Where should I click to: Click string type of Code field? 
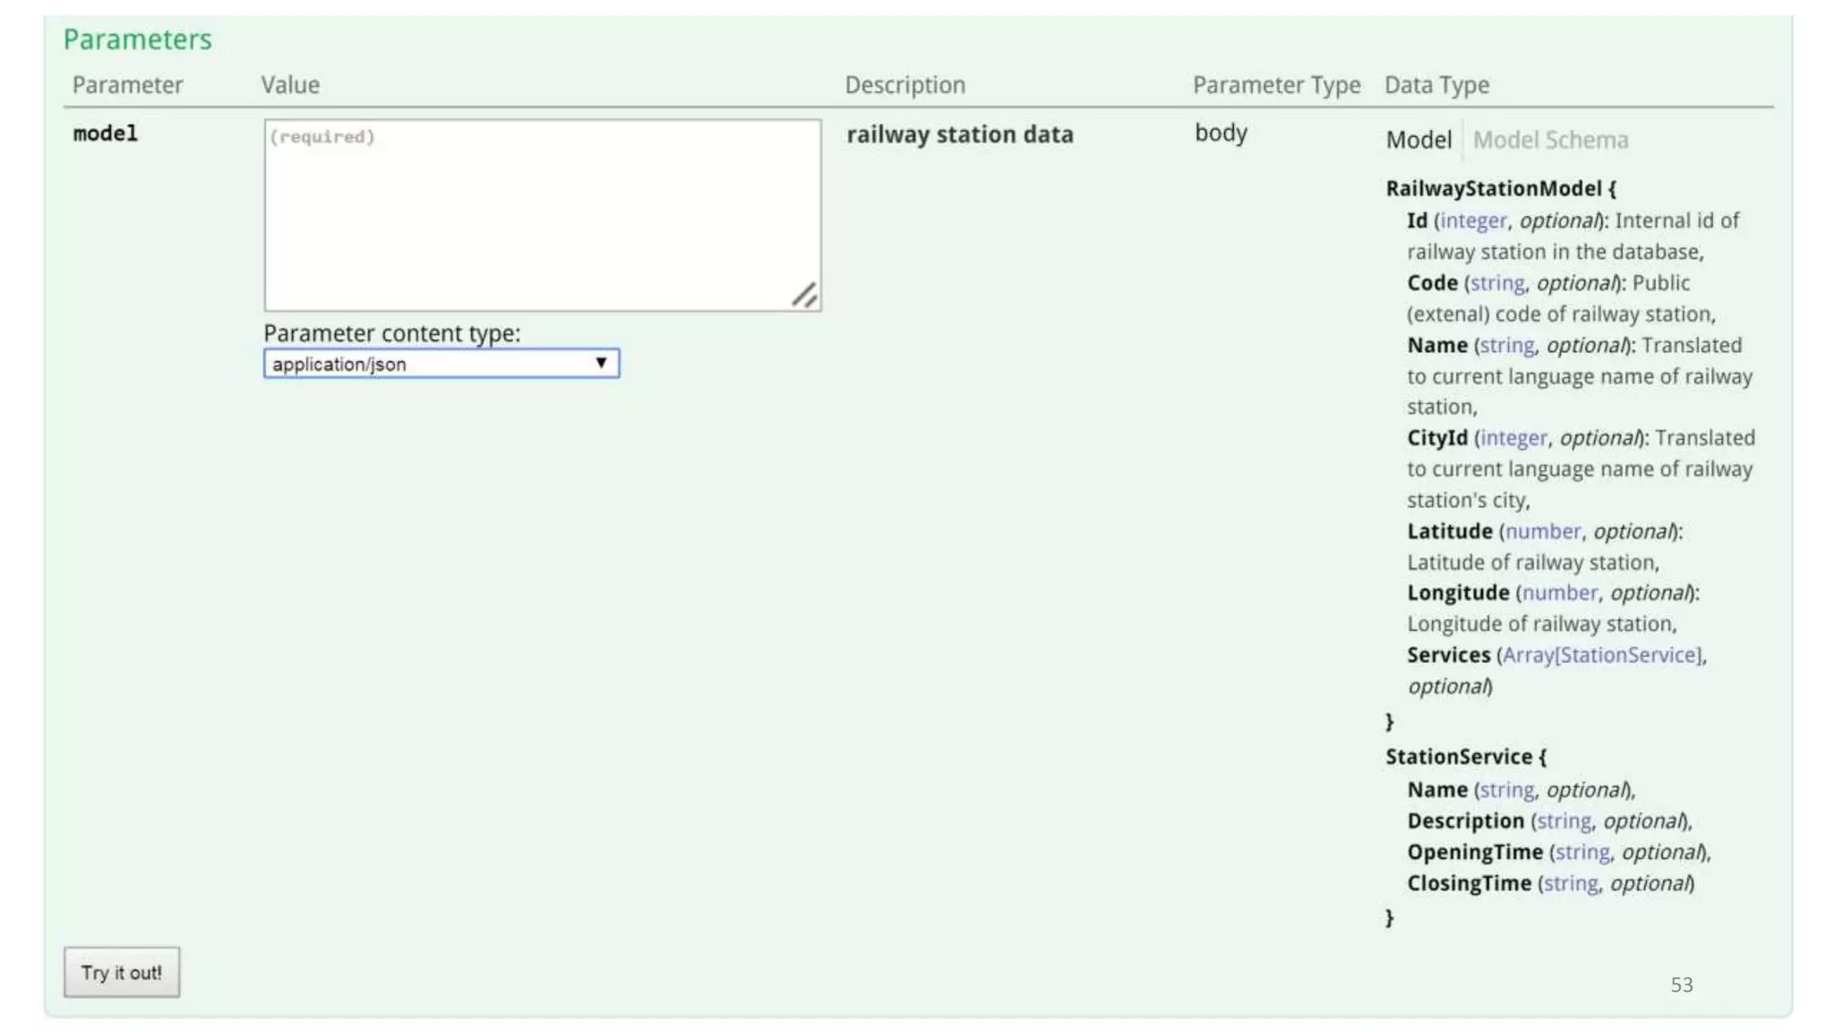pyautogui.click(x=1497, y=283)
